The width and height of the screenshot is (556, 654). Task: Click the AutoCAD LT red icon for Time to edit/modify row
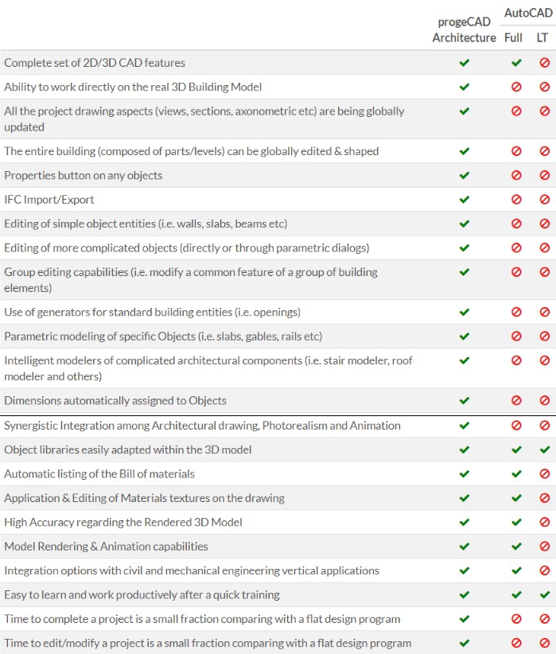click(545, 643)
